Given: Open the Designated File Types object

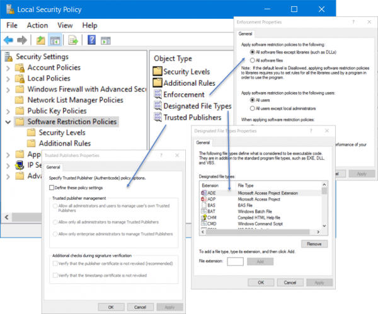Looking at the screenshot, I should click(197, 106).
